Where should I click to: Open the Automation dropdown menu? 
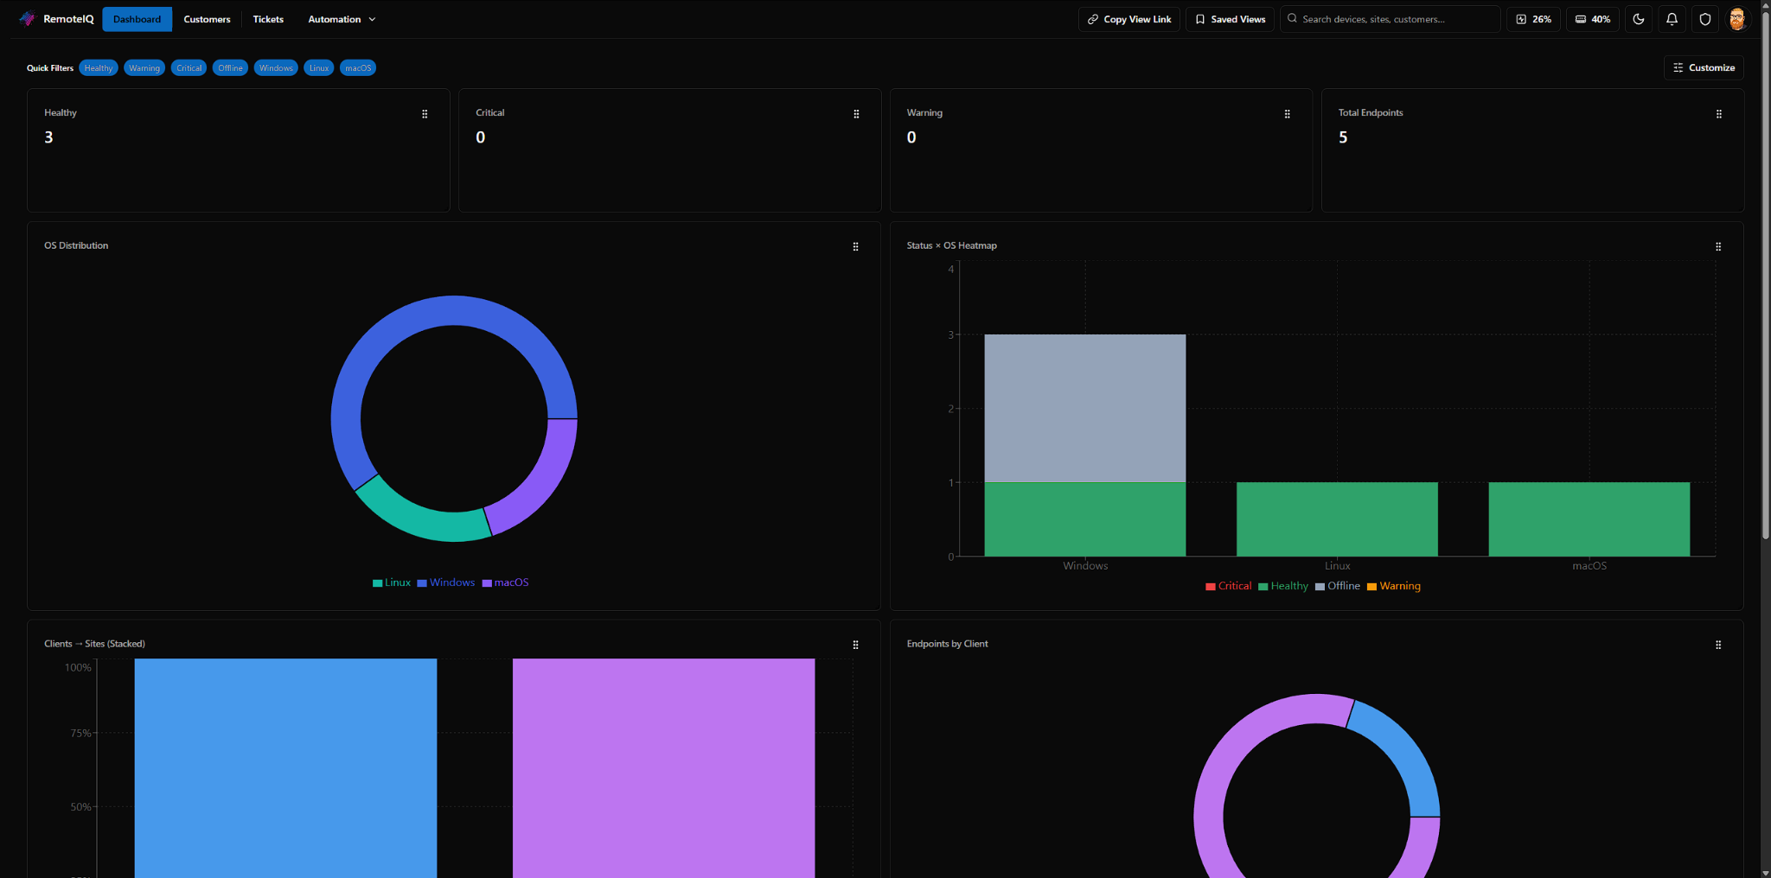tap(341, 18)
